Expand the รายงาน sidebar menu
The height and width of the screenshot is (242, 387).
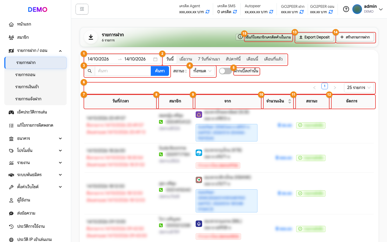click(x=60, y=163)
